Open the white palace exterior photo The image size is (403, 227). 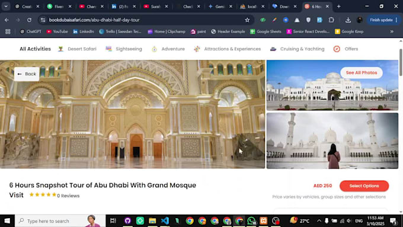[332, 85]
